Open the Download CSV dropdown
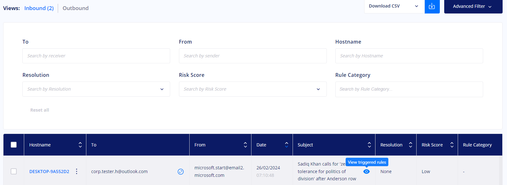Image resolution: width=507 pixels, height=185 pixels. 394,6
